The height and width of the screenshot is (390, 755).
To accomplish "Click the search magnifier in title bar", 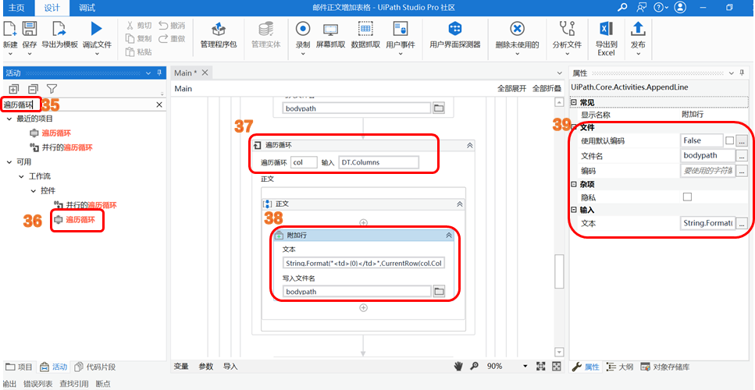I will tap(622, 7).
